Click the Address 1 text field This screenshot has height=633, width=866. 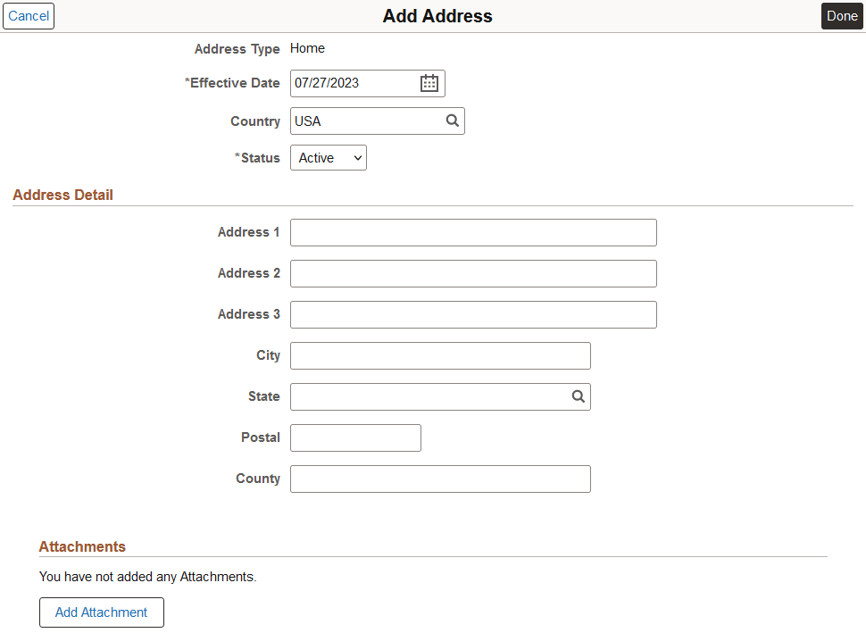point(473,232)
